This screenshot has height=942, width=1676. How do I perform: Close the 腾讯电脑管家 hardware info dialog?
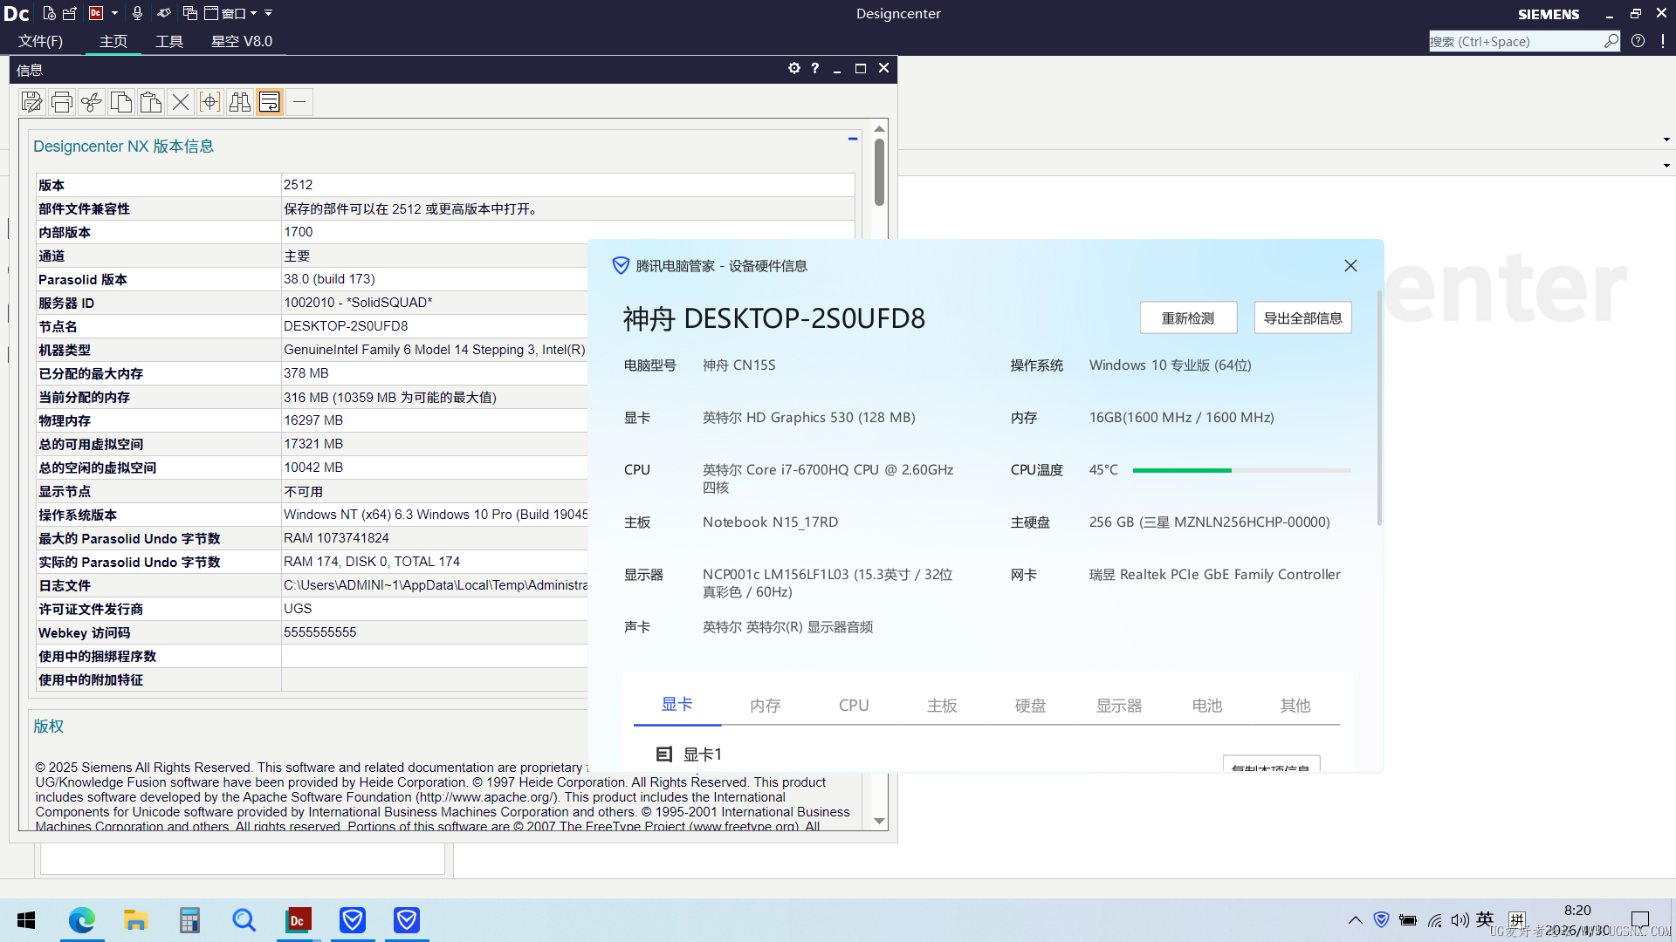(1350, 266)
